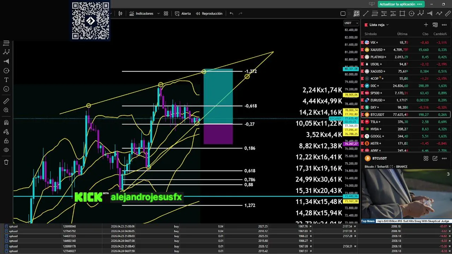Viewport: 452px width, 254px height.
Task: Expand the dropdown arrow beside Indicadores
Action: [158, 13]
